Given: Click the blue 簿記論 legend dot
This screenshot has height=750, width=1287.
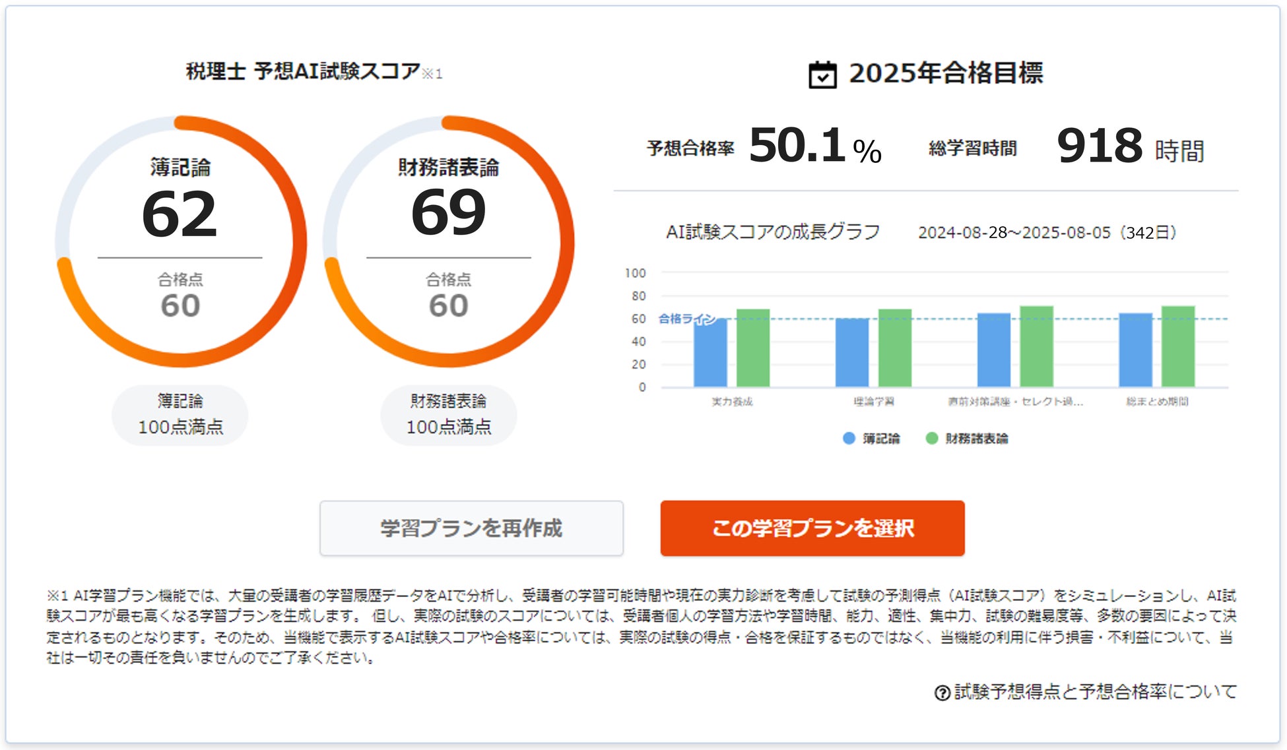Looking at the screenshot, I should pos(849,439).
